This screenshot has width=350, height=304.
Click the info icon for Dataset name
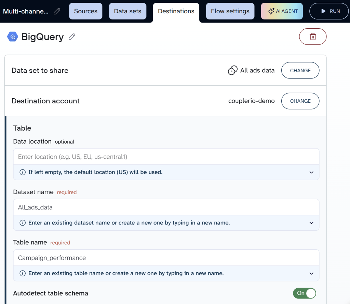point(22,223)
